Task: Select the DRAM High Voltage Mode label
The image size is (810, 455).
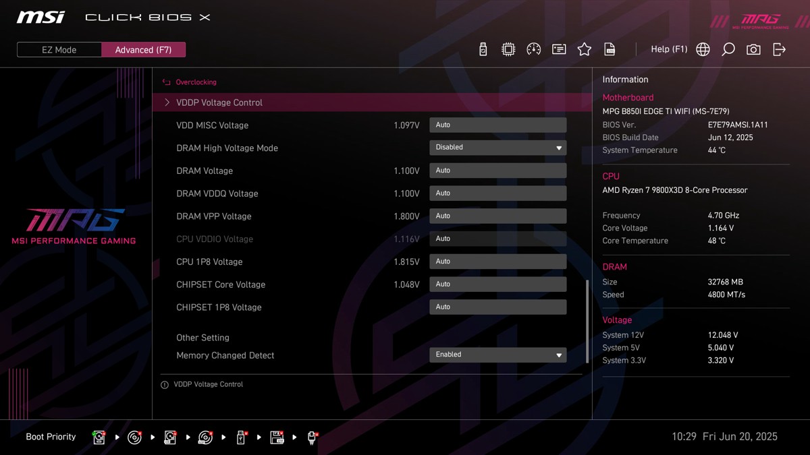Action: [x=227, y=148]
